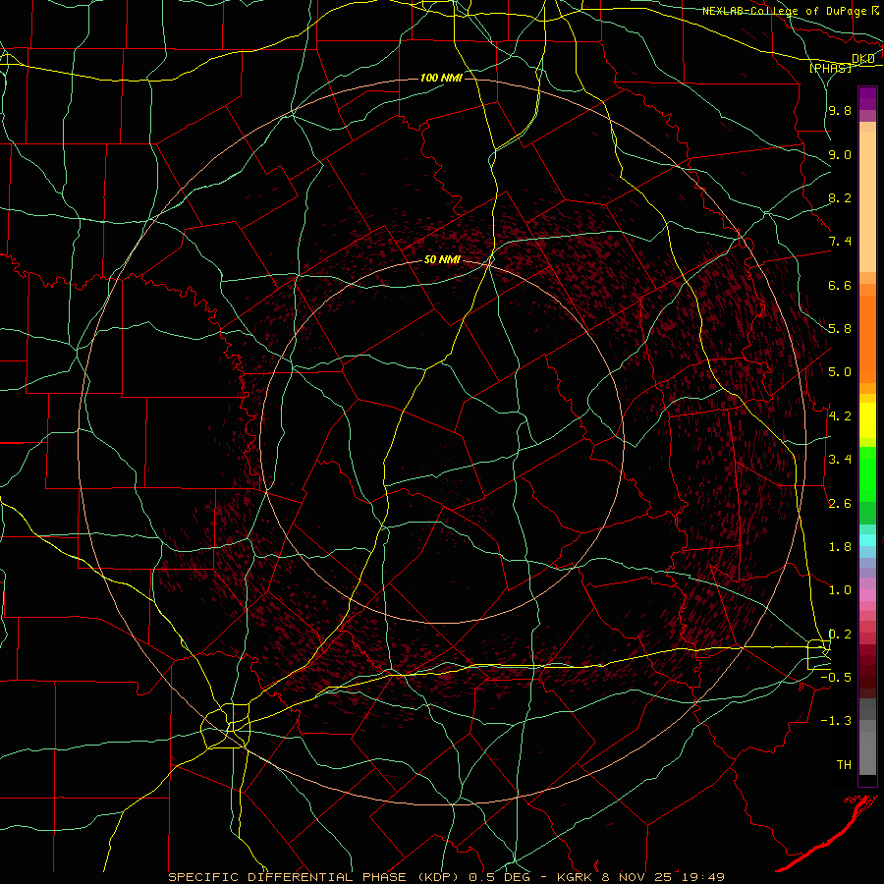Pick the yellow segment of the color bar
Viewport: 884px width, 884px height.
point(867,420)
